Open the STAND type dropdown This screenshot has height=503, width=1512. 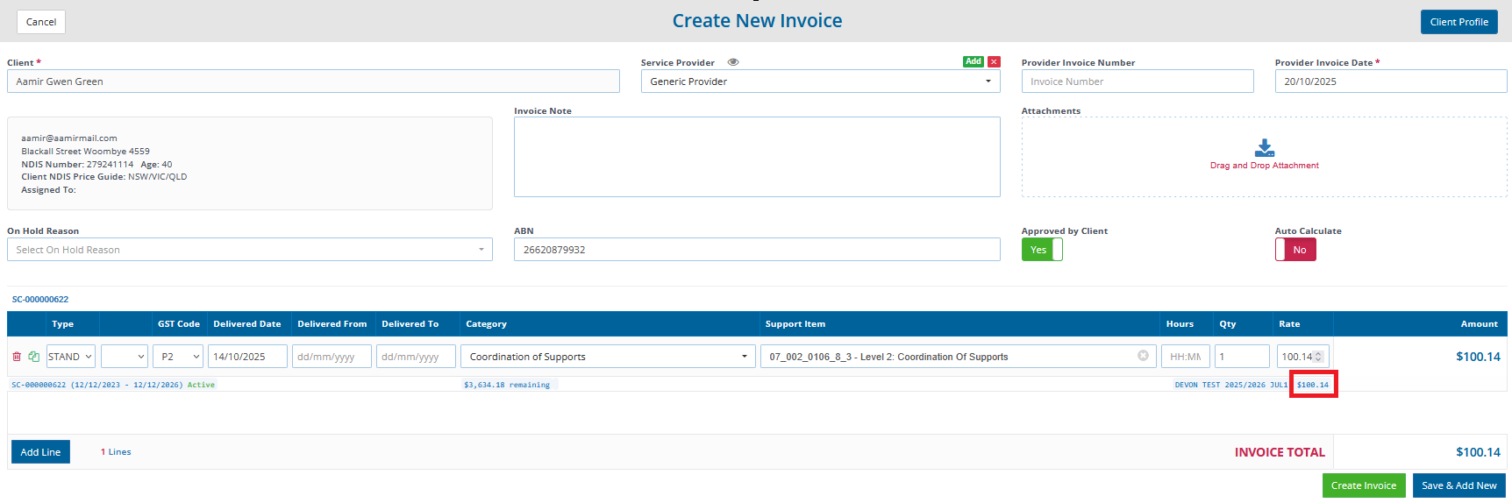pyautogui.click(x=70, y=357)
